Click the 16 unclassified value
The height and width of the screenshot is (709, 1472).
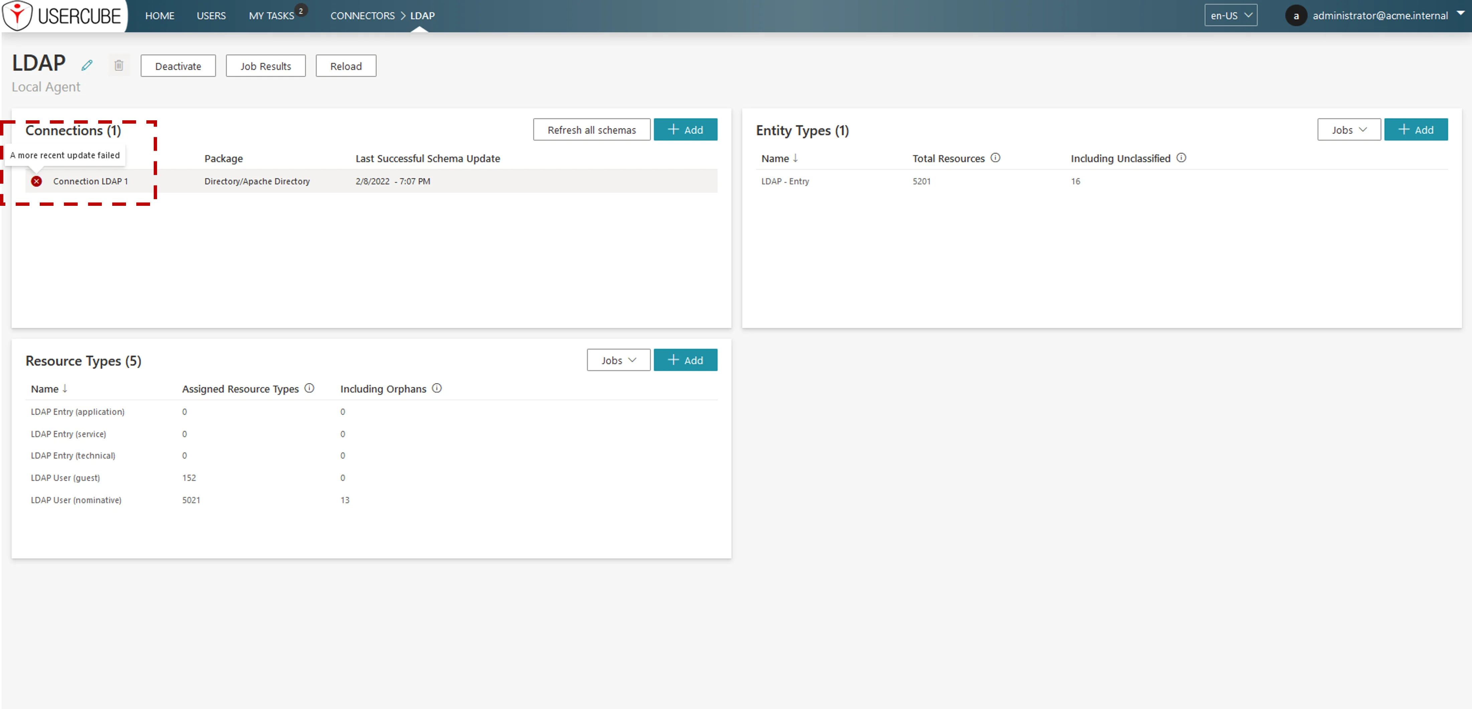pyautogui.click(x=1075, y=181)
